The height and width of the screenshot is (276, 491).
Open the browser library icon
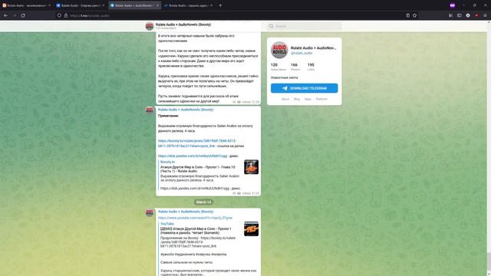point(450,15)
